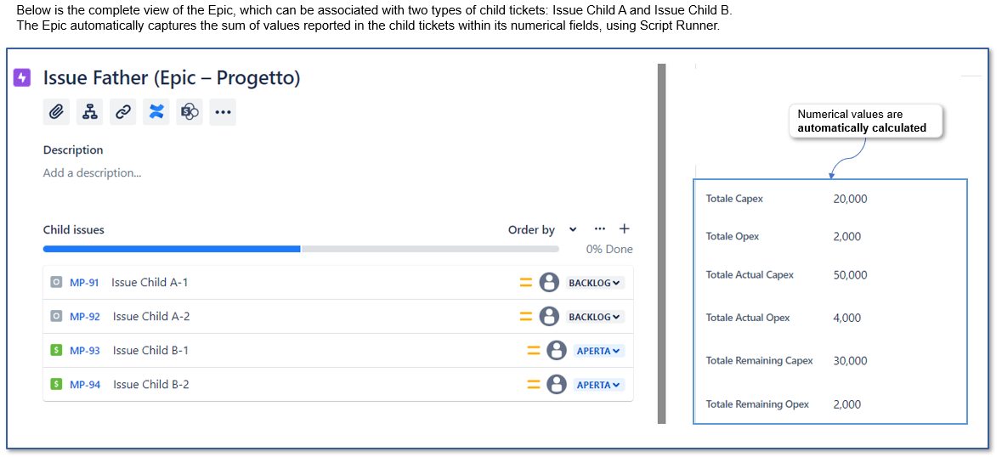Open the Confluence page icon

(x=156, y=112)
